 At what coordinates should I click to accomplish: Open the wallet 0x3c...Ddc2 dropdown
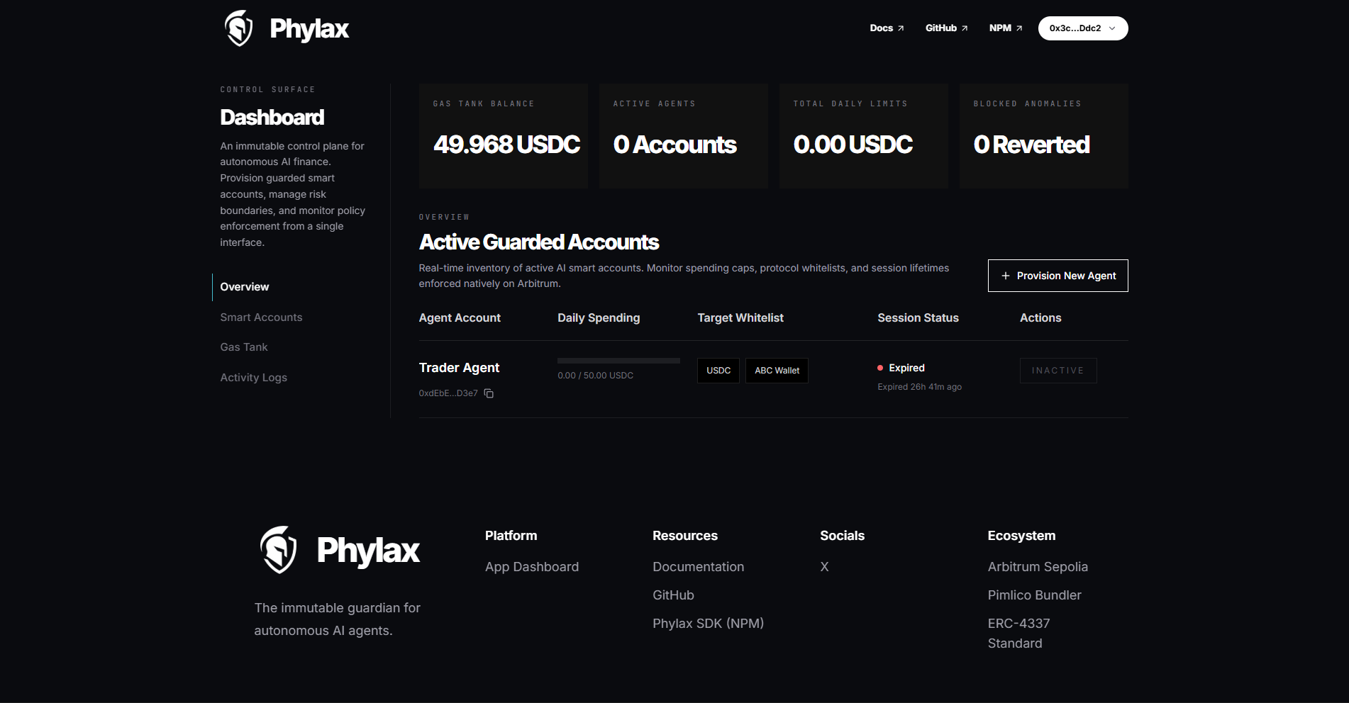click(x=1083, y=28)
